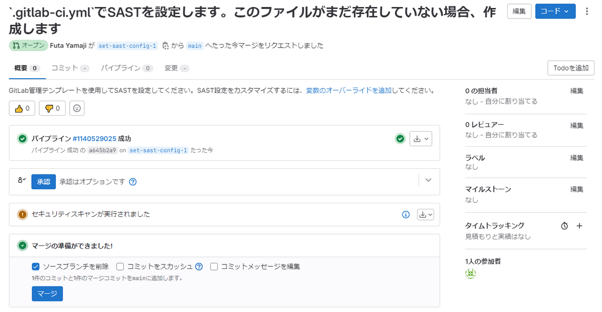Download the security scan report
Screen dimensions: 602x312
[423, 214]
